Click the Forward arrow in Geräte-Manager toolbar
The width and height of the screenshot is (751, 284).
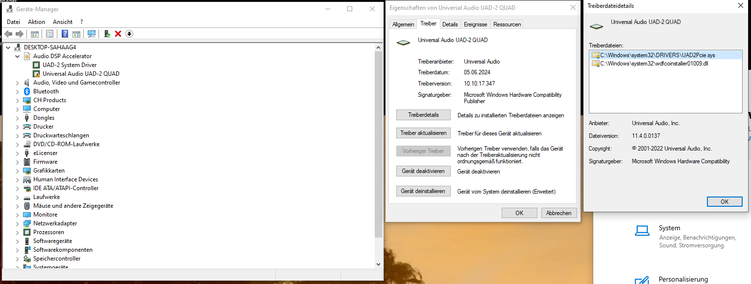click(20, 34)
